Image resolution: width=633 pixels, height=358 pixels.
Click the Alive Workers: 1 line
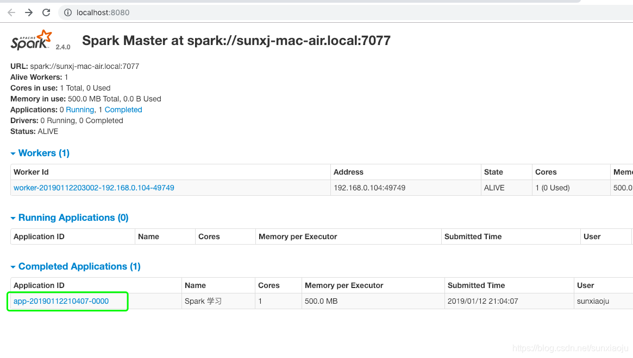pyautogui.click(x=39, y=77)
